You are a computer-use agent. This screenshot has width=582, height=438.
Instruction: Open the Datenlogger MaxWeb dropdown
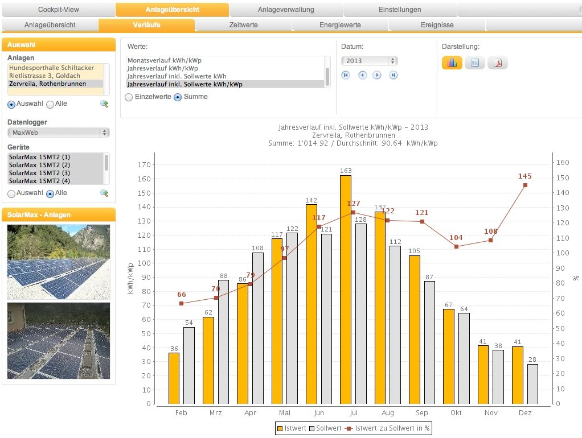(x=58, y=133)
